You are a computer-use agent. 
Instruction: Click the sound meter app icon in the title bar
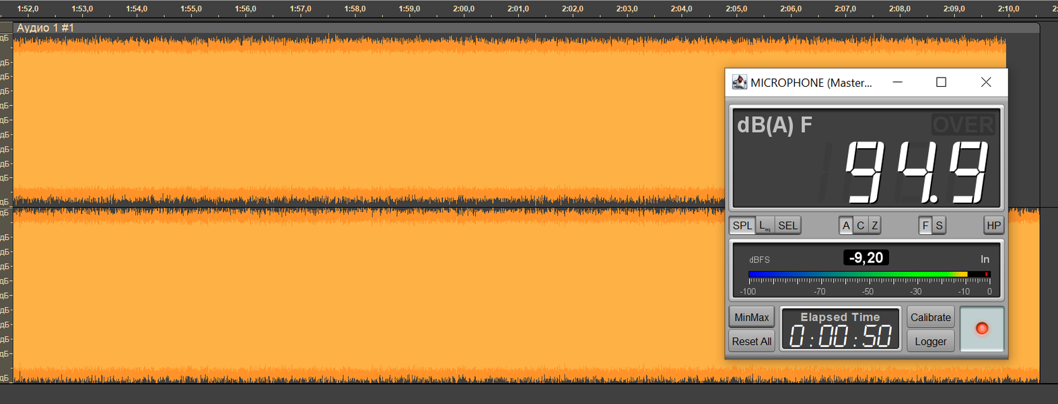point(740,82)
